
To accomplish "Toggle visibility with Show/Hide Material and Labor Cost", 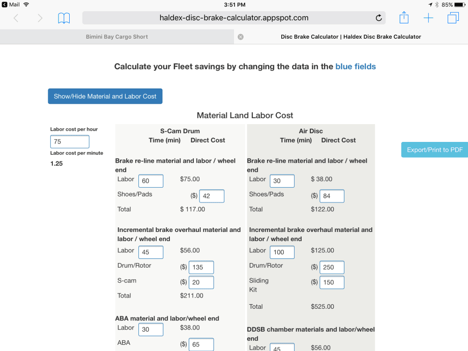I will 105,96.
